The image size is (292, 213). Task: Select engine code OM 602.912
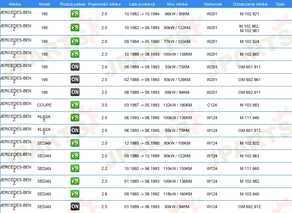click(249, 207)
